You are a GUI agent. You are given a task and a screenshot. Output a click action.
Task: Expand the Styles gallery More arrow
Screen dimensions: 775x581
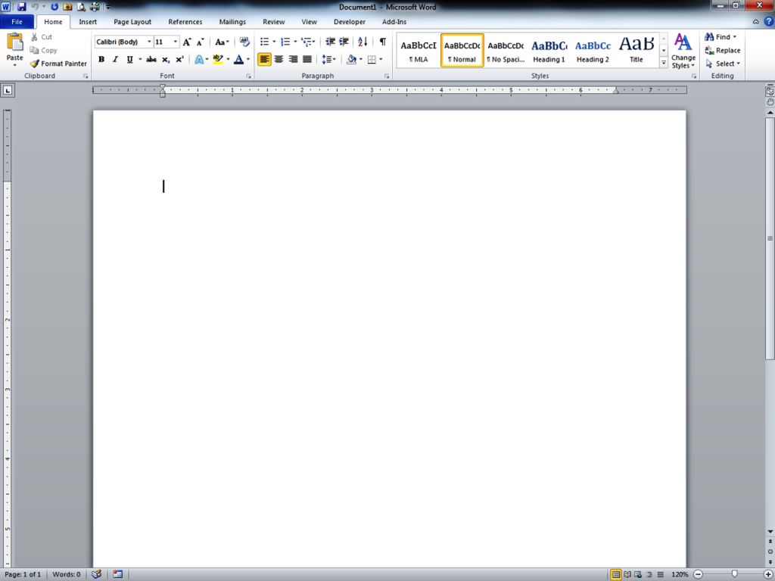(664, 63)
